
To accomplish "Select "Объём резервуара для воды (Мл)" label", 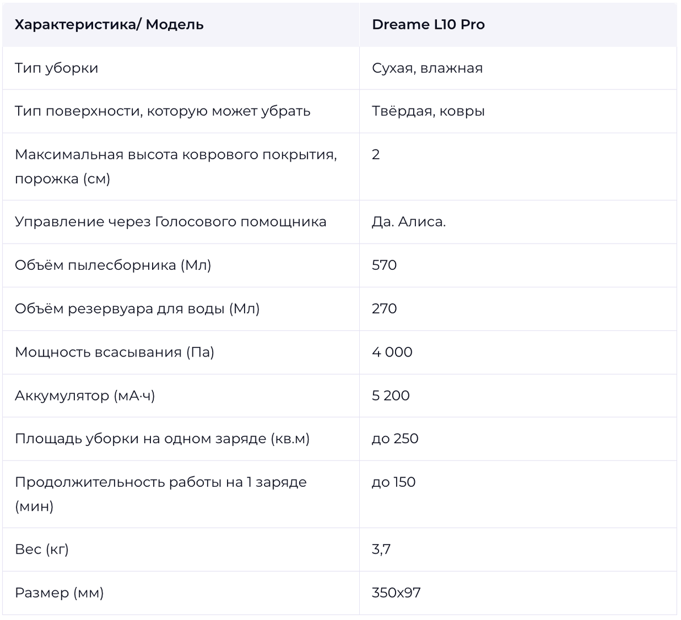I will (137, 309).
